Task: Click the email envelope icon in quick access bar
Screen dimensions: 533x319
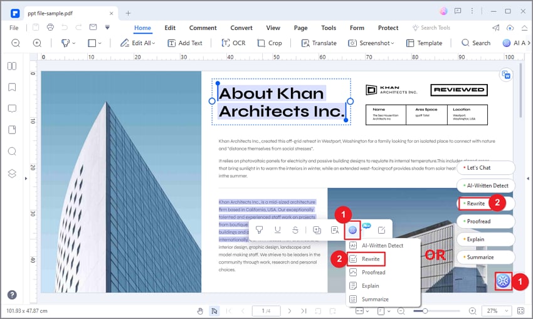Action: [93, 27]
